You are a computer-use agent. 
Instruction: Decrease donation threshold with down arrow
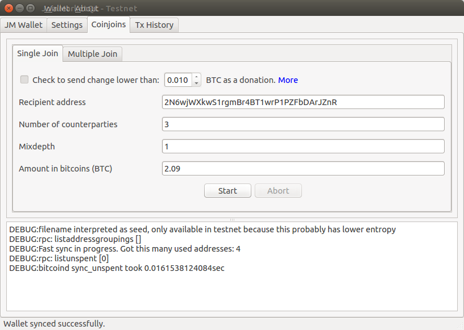point(197,83)
